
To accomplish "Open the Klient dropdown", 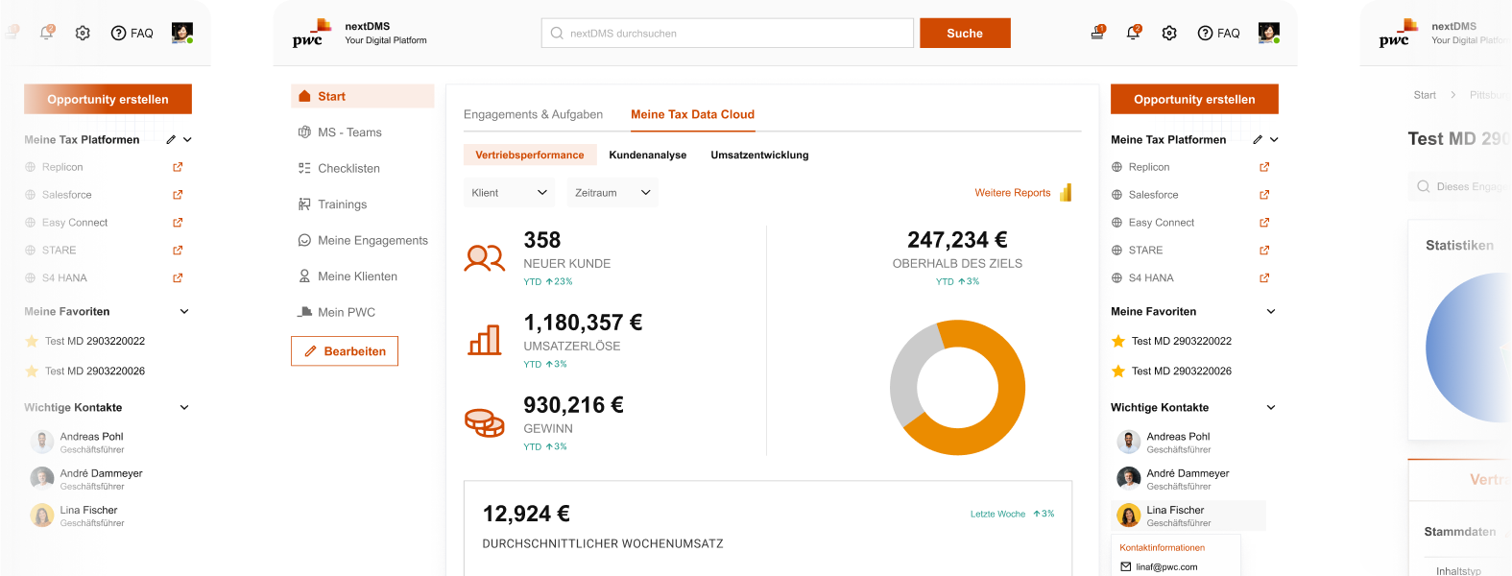I will tap(510, 193).
